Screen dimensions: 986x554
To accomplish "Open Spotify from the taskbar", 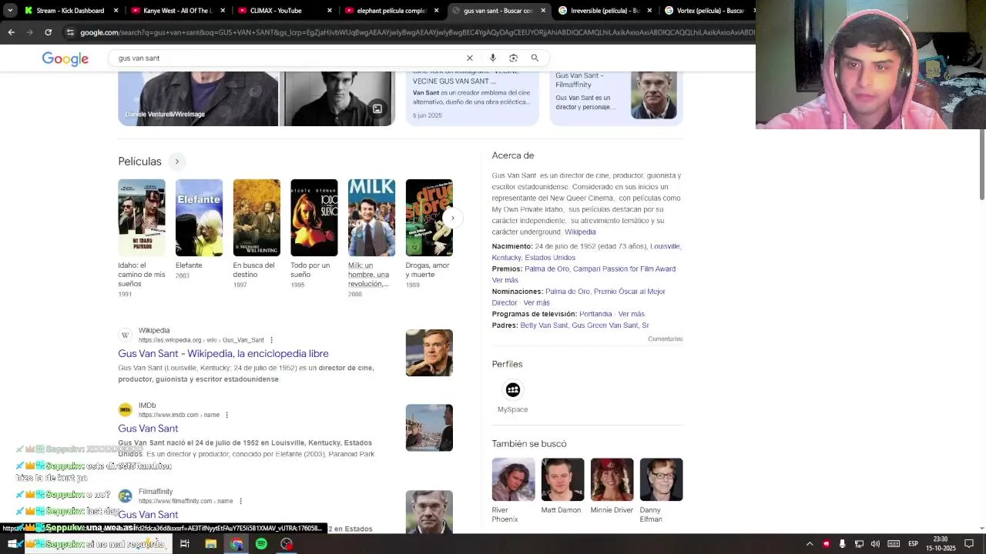I will [261, 544].
